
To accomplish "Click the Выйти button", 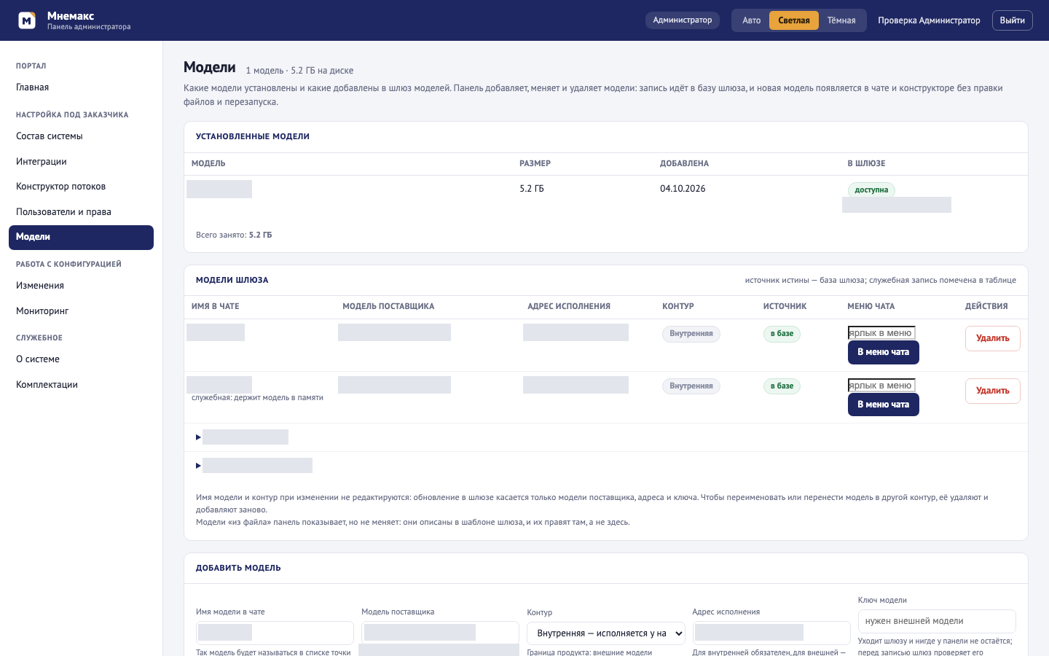I will coord(1013,20).
